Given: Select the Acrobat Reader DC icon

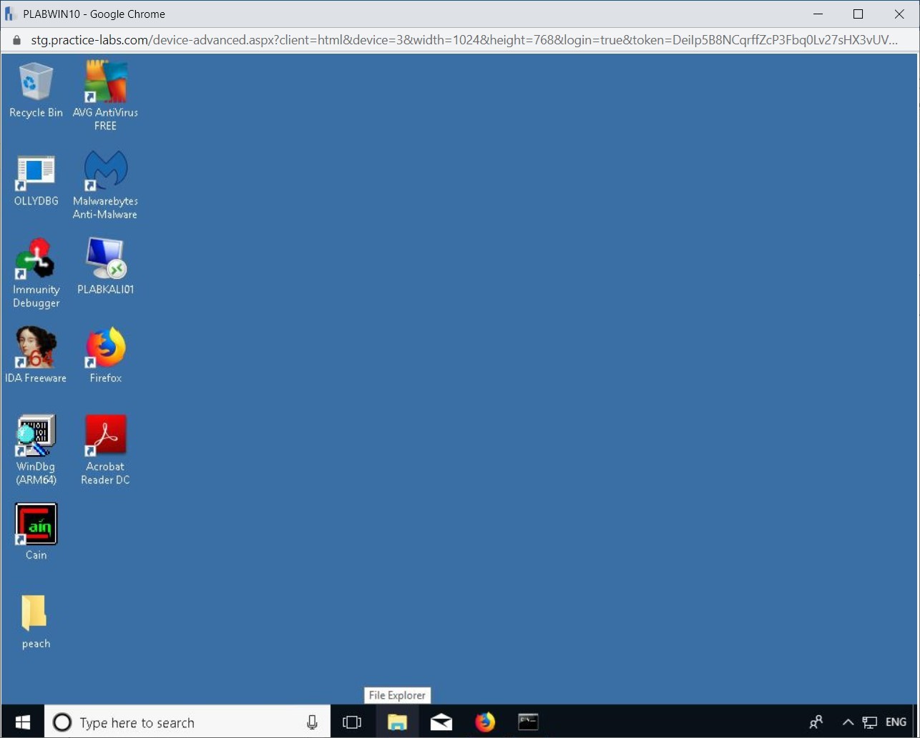Looking at the screenshot, I should coord(105,436).
